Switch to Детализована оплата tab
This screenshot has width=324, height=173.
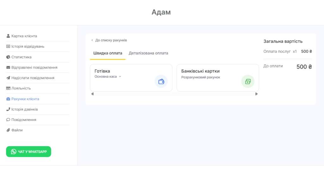[x=148, y=53]
